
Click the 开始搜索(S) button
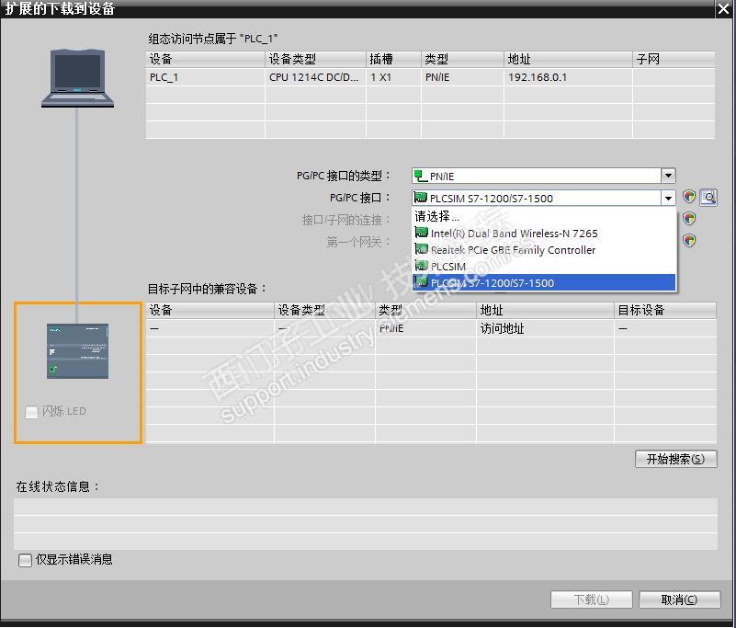pyautogui.click(x=675, y=459)
